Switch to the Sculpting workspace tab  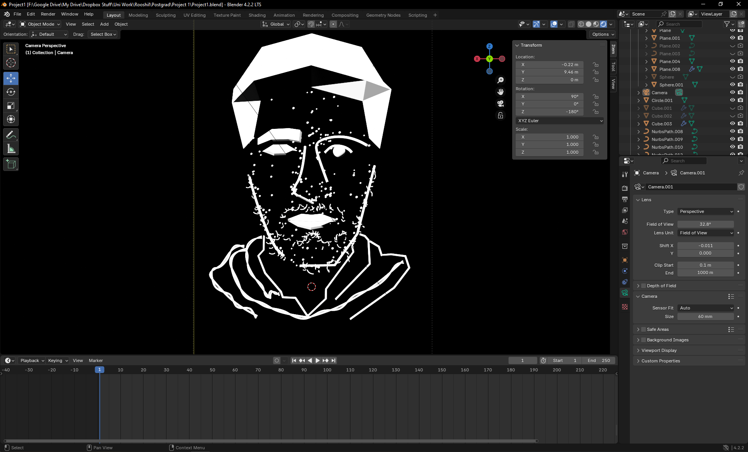166,15
